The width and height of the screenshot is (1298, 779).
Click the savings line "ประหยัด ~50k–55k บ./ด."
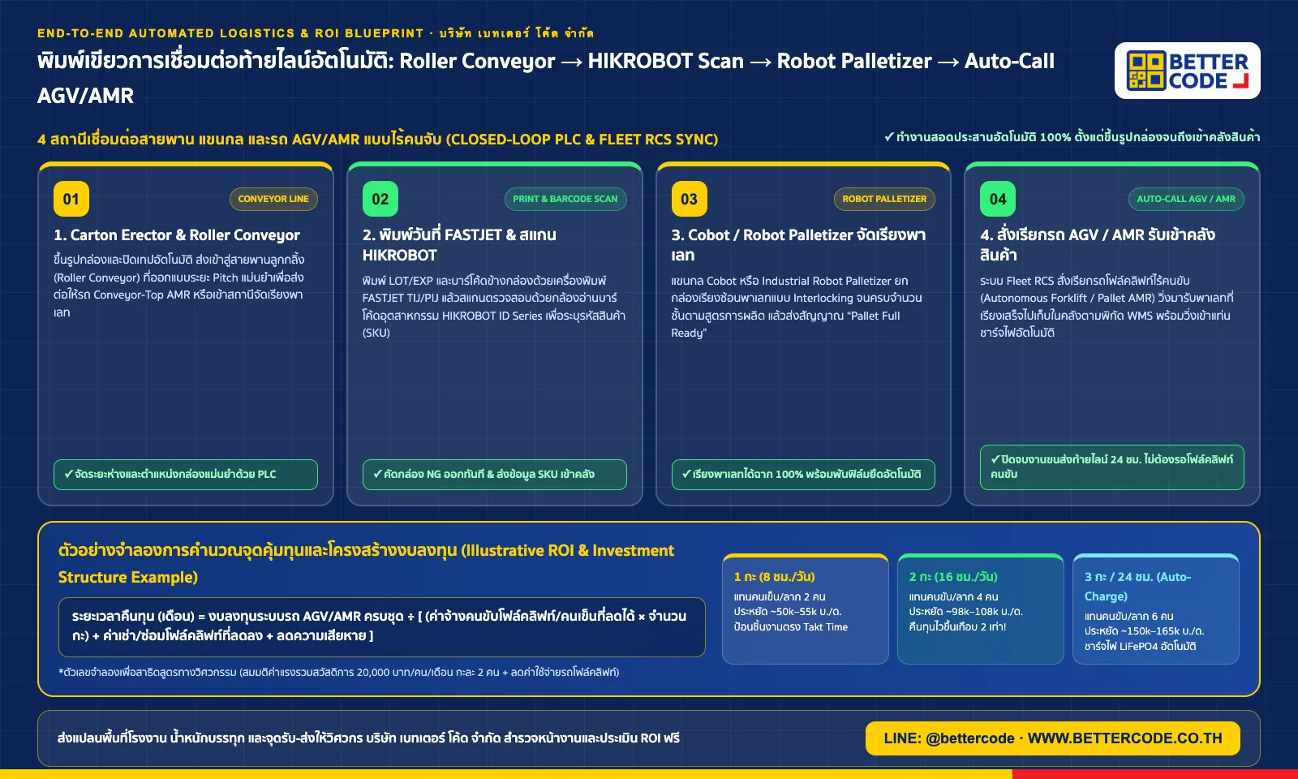tap(788, 612)
